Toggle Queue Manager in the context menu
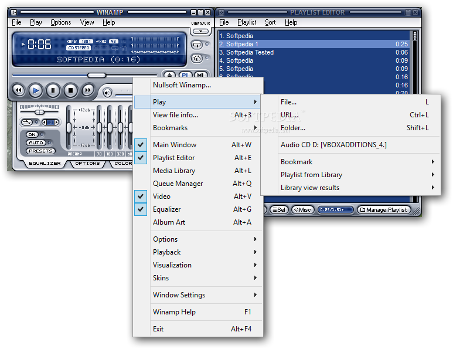The width and height of the screenshot is (453, 349). tap(198, 184)
